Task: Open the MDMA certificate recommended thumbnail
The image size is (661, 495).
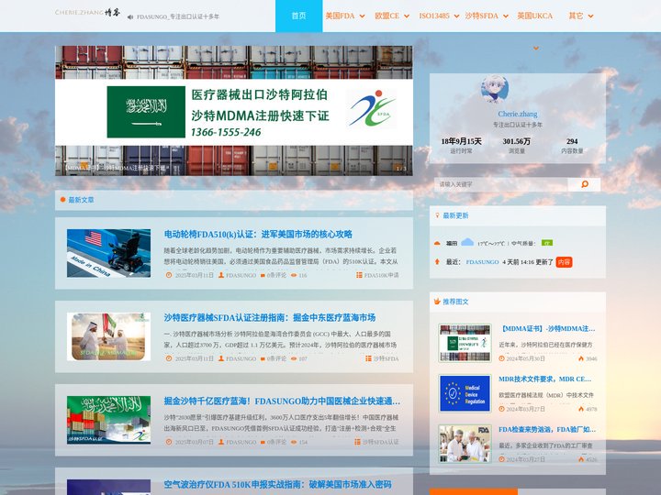Action: click(x=465, y=343)
